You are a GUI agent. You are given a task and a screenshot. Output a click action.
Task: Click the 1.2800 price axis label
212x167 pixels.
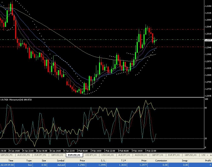pyautogui.click(x=208, y=75)
